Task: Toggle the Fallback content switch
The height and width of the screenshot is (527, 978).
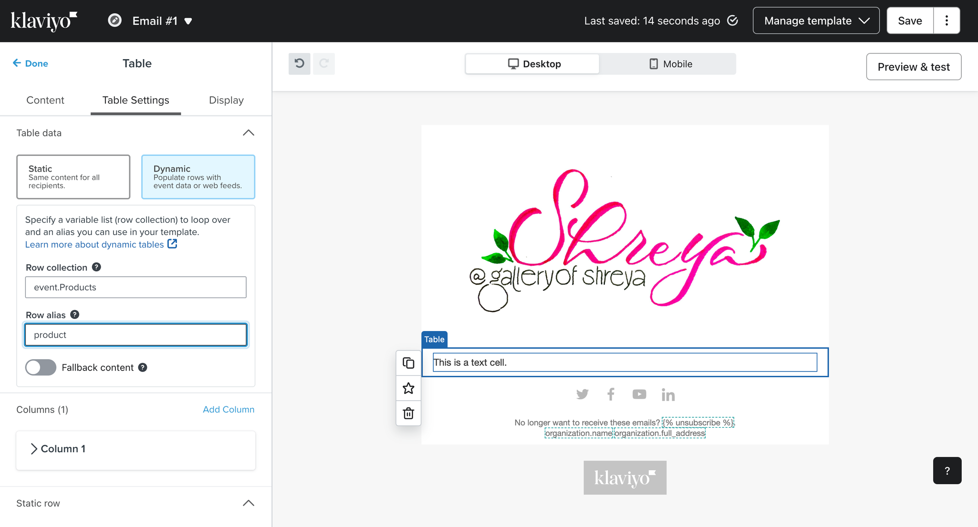Action: click(41, 367)
